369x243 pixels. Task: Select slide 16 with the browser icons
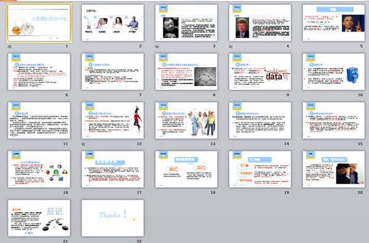(x=39, y=169)
